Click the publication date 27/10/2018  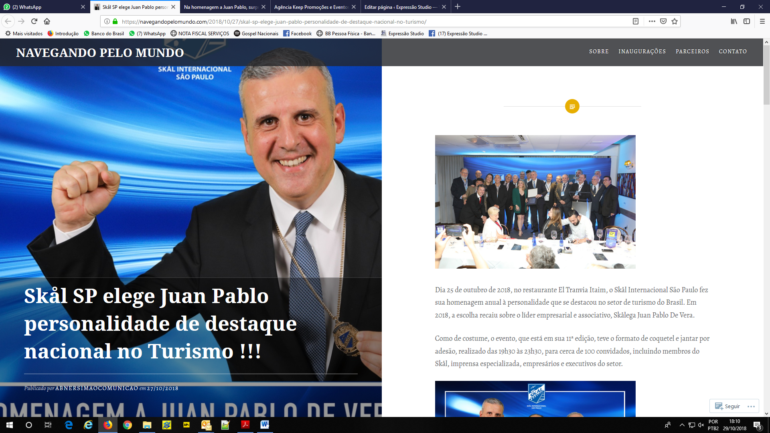click(162, 388)
